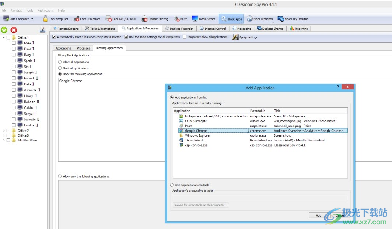Image resolution: width=392 pixels, height=229 pixels.
Task: Click the Windows Explorer folder icon in list
Action: 181,135
